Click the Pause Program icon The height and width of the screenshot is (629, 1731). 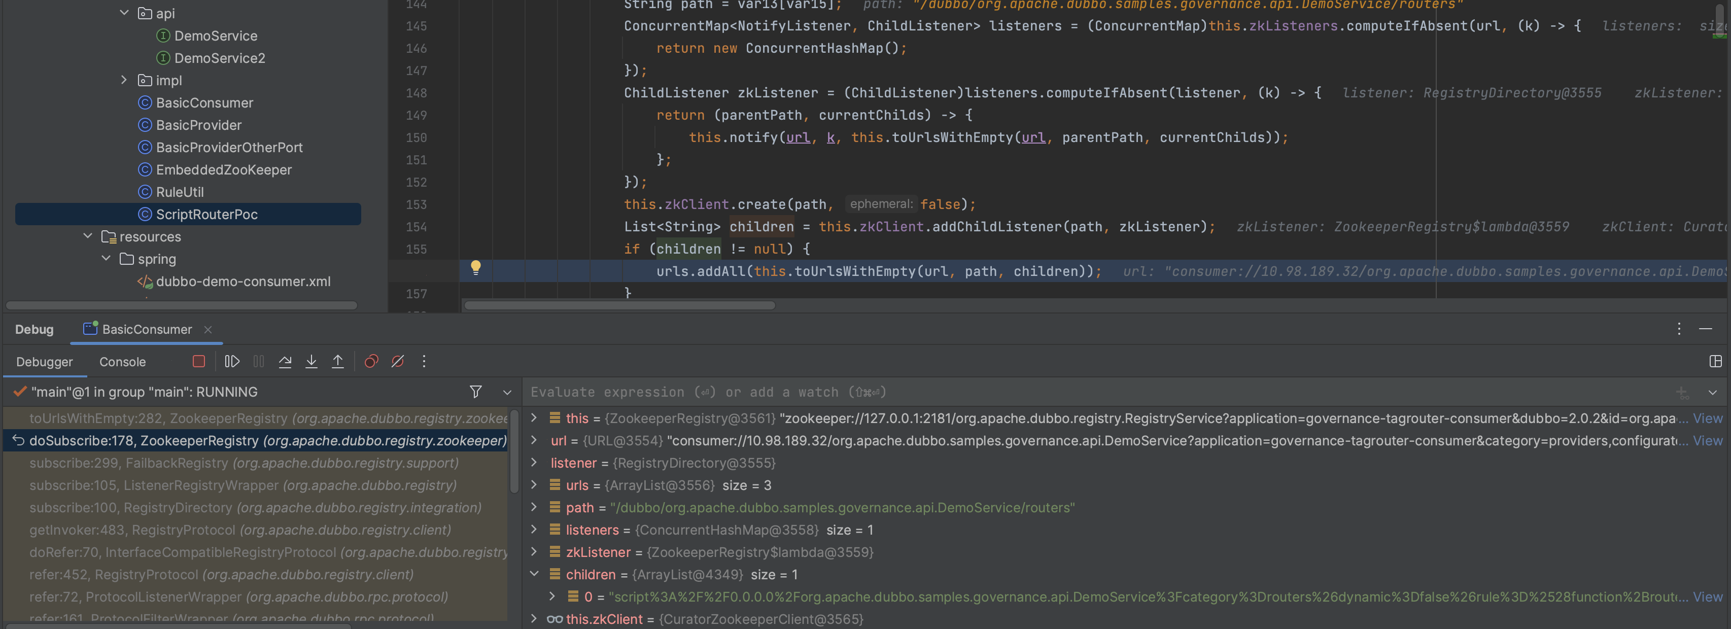(259, 362)
